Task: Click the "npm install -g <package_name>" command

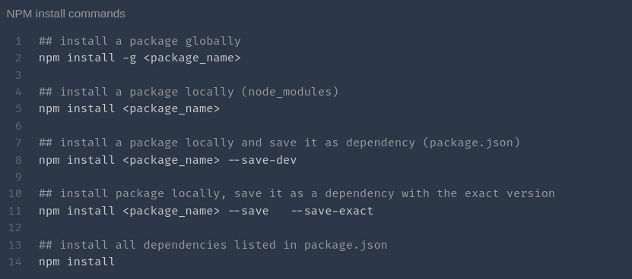Action: click(x=140, y=58)
